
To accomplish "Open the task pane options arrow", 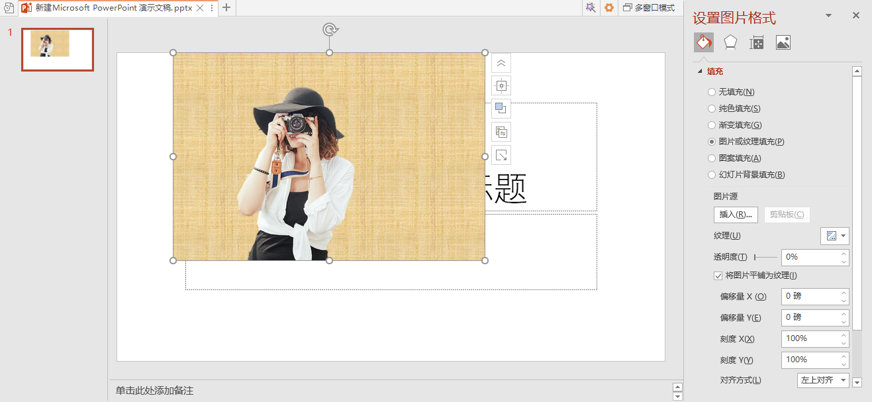I will point(828,15).
